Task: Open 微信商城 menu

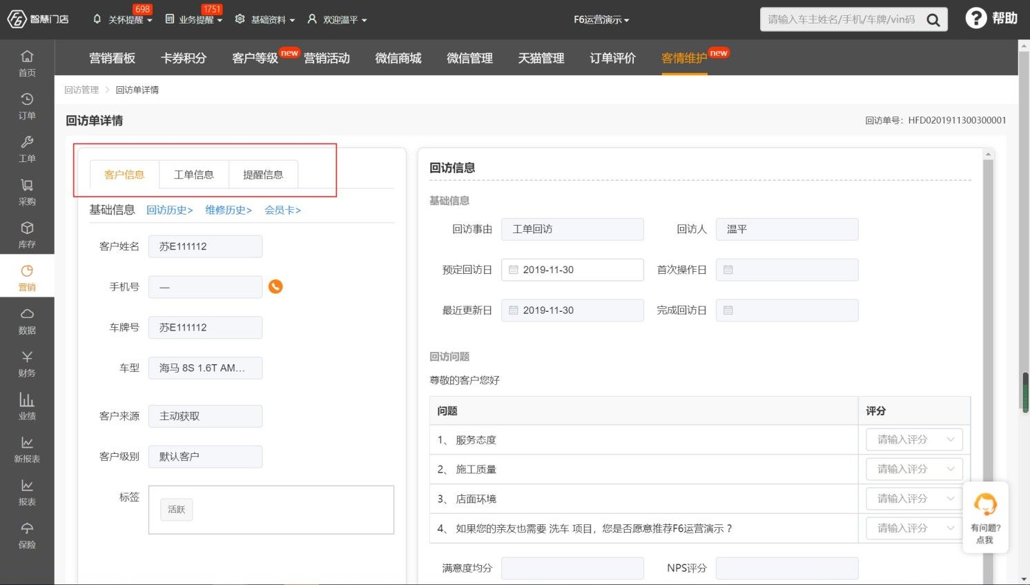Action: pos(398,58)
